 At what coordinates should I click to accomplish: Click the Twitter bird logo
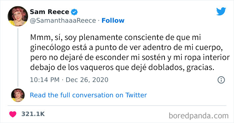(x=221, y=11)
